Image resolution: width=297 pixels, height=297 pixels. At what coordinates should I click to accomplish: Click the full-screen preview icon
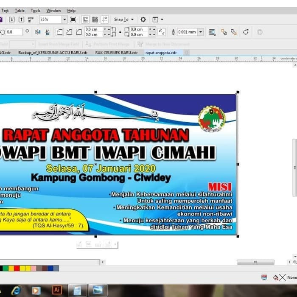[x=73, y=20]
